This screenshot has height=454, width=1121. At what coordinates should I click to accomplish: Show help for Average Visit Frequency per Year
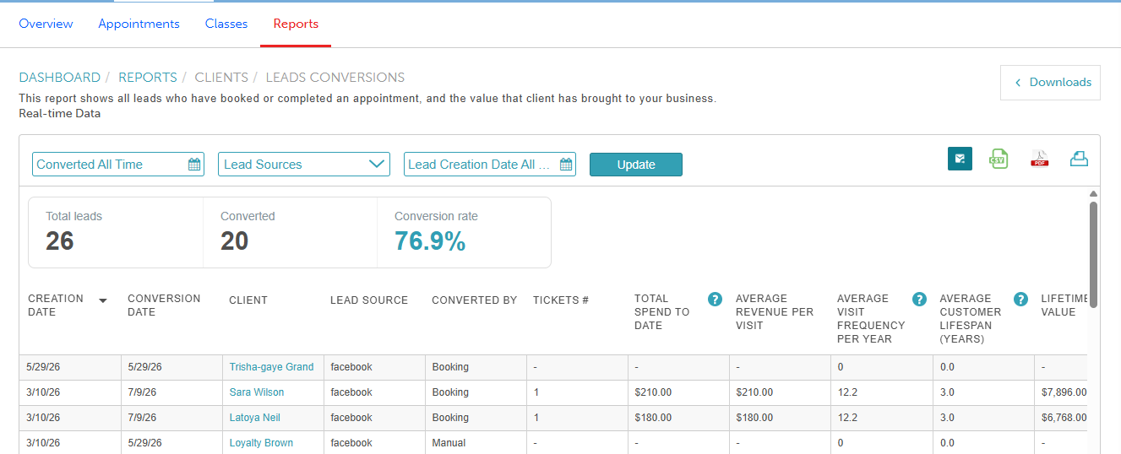pyautogui.click(x=920, y=299)
